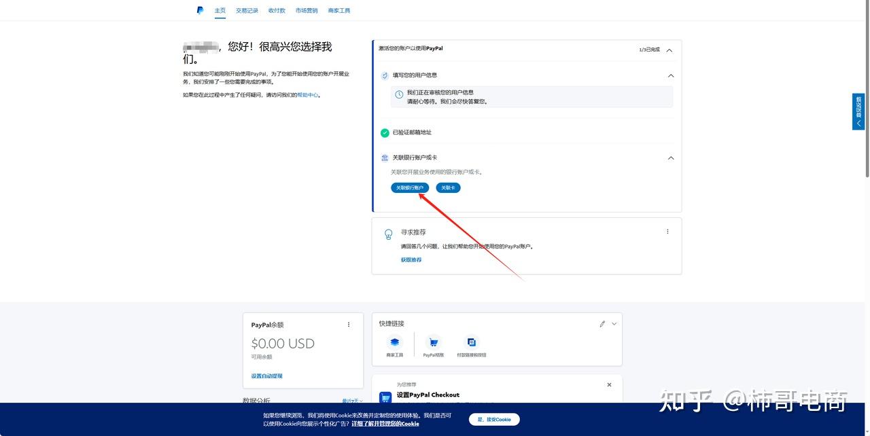Open the 最近7天 date range dropdown
Screen dimensions: 870x436
tap(352, 401)
